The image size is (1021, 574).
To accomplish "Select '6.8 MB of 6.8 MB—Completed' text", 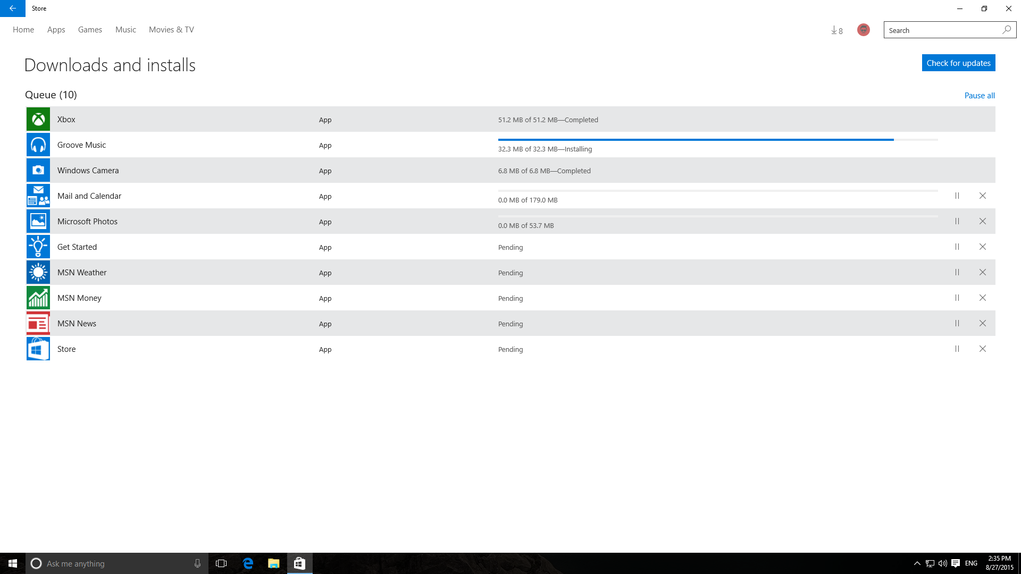I will tap(545, 171).
